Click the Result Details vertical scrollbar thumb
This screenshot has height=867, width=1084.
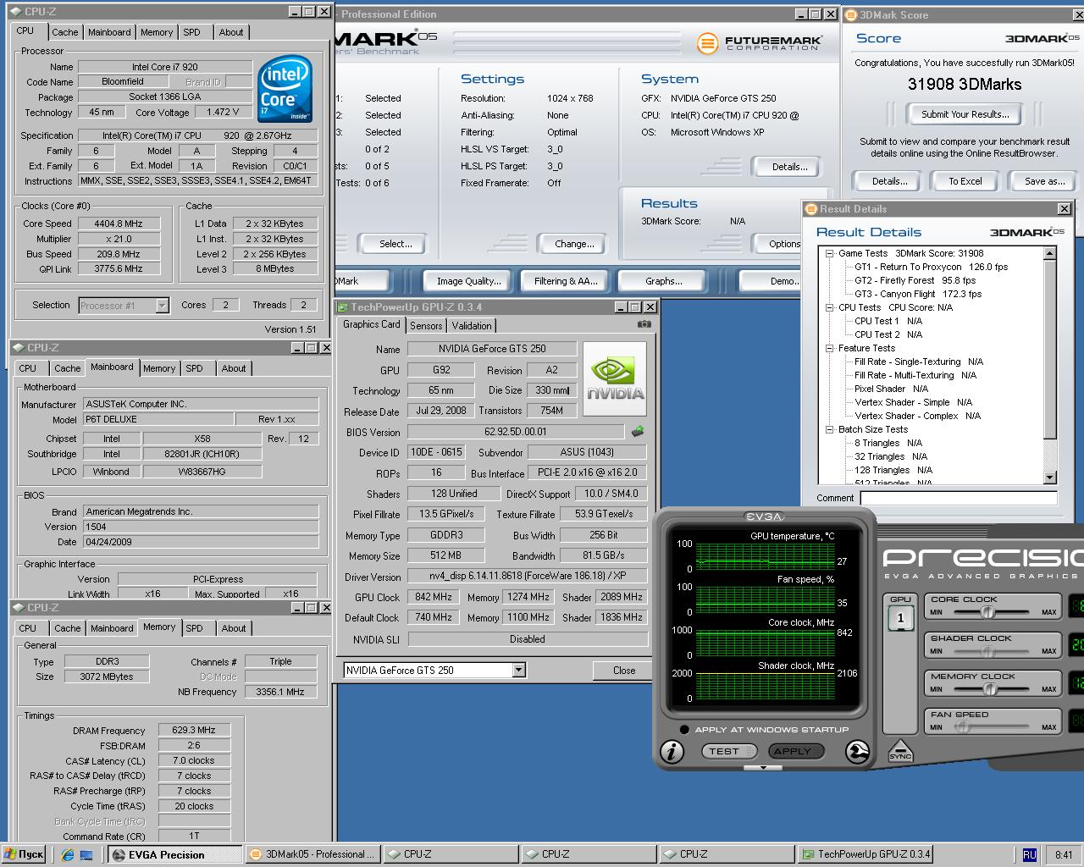pos(1050,350)
